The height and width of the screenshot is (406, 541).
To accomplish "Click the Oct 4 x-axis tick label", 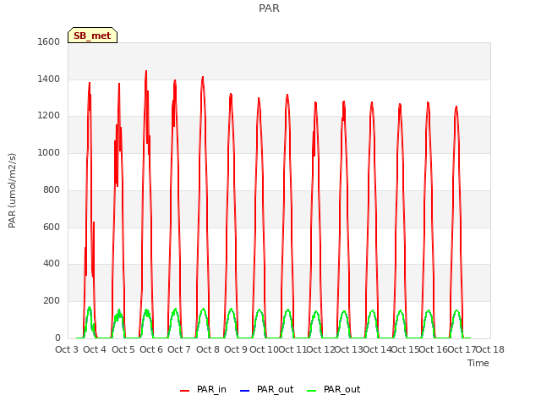I will click(95, 349).
